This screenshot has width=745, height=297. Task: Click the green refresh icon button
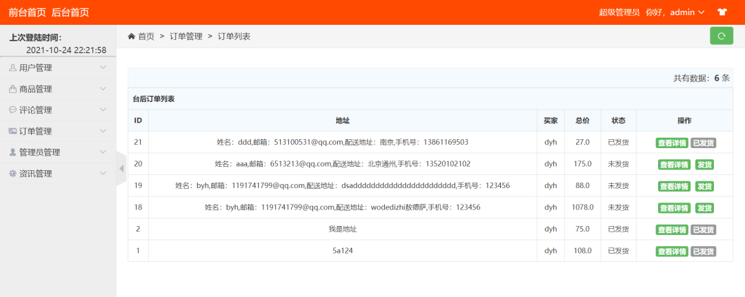pyautogui.click(x=722, y=36)
